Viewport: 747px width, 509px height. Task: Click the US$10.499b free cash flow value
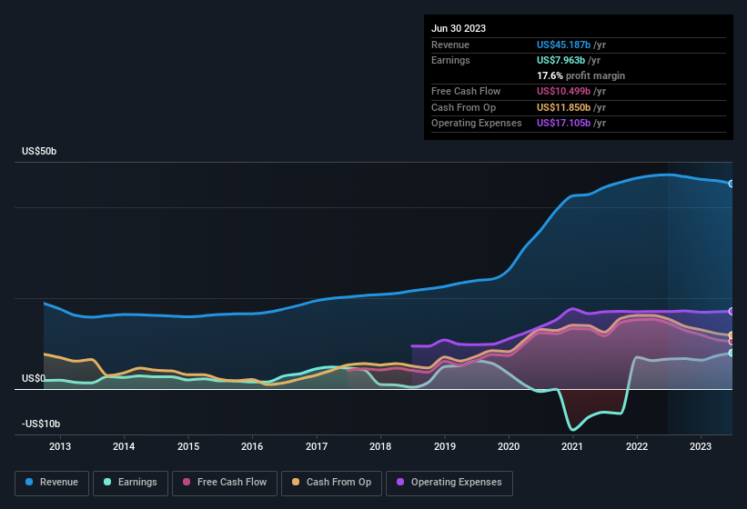coord(563,91)
